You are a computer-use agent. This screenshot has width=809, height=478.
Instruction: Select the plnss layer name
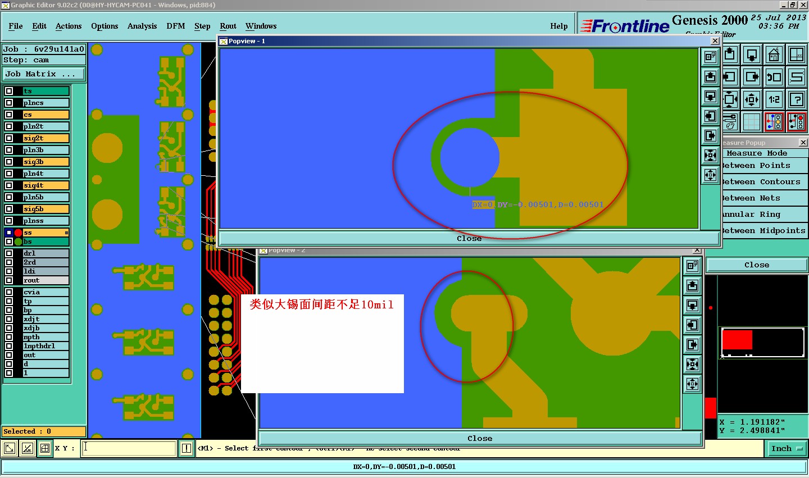(x=46, y=221)
